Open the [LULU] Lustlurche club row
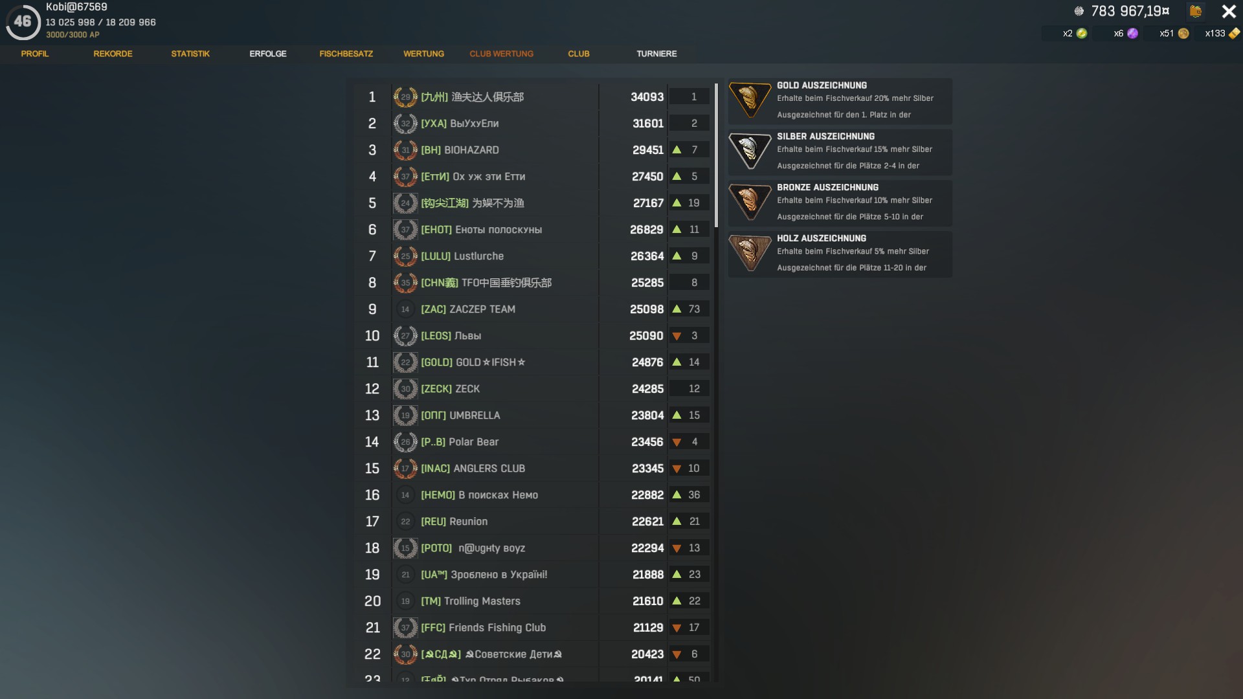 click(x=532, y=256)
